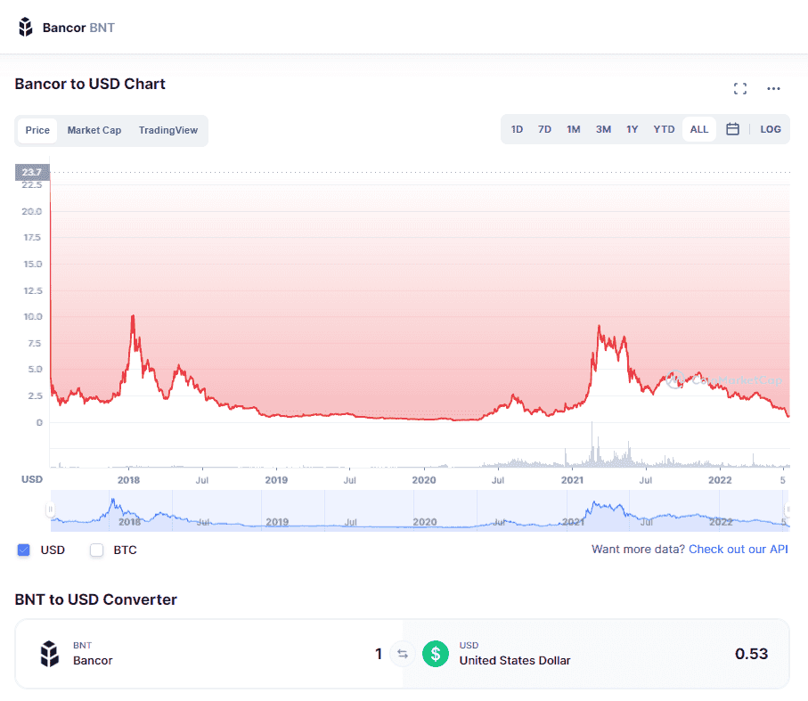The width and height of the screenshot is (808, 701).
Task: Open fullscreen chart view
Action: [x=739, y=88]
